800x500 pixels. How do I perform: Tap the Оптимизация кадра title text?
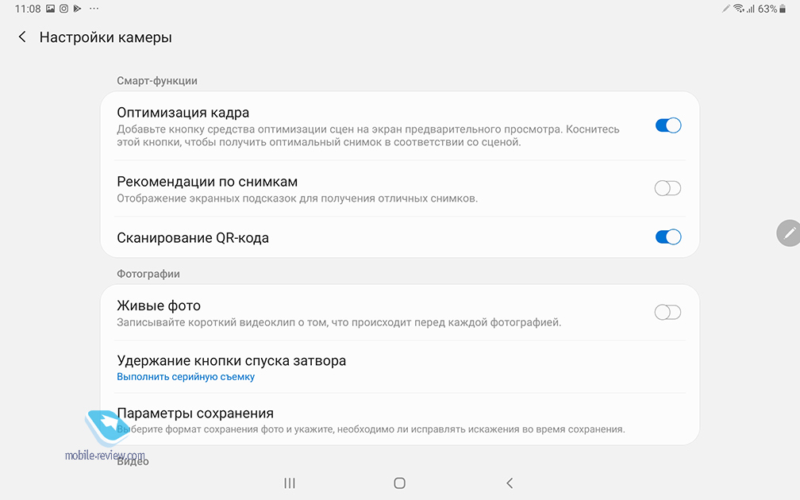point(183,112)
